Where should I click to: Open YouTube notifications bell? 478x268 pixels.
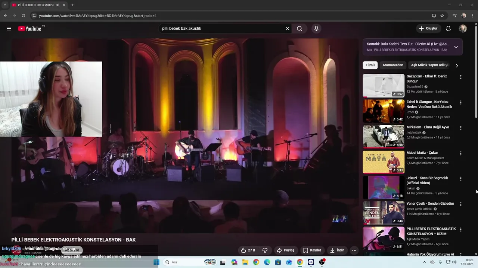pyautogui.click(x=448, y=29)
